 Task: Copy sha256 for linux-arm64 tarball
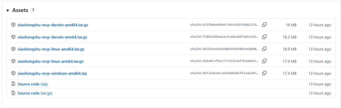pyautogui.click(x=264, y=61)
